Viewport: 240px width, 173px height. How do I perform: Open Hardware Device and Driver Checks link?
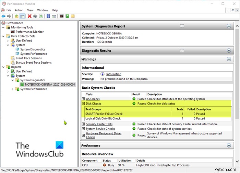click(x=104, y=135)
